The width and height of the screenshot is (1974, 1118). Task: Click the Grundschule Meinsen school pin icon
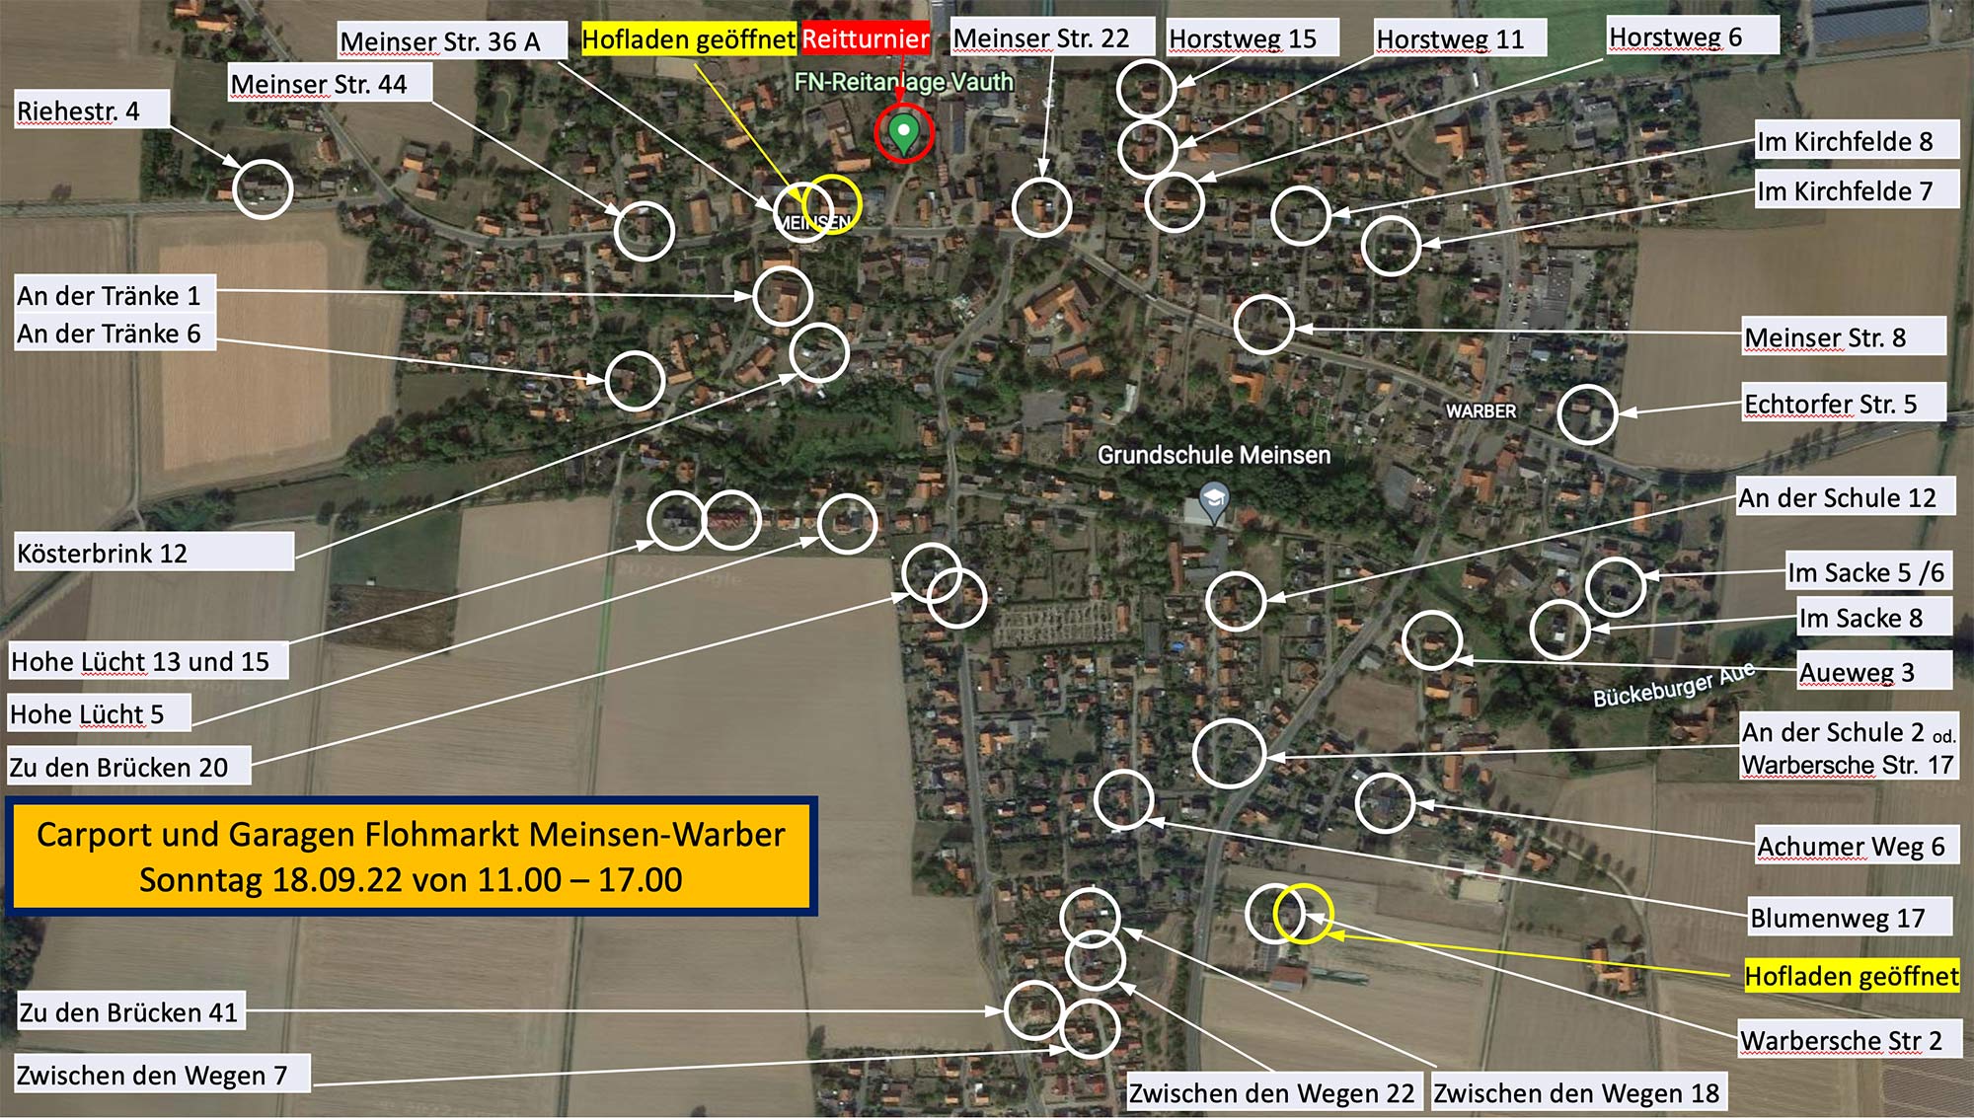point(1213,499)
